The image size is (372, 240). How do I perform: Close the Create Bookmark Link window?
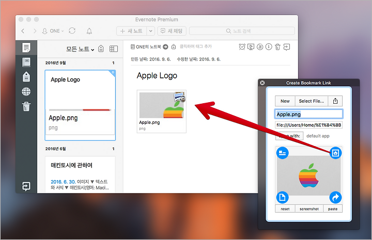262,83
